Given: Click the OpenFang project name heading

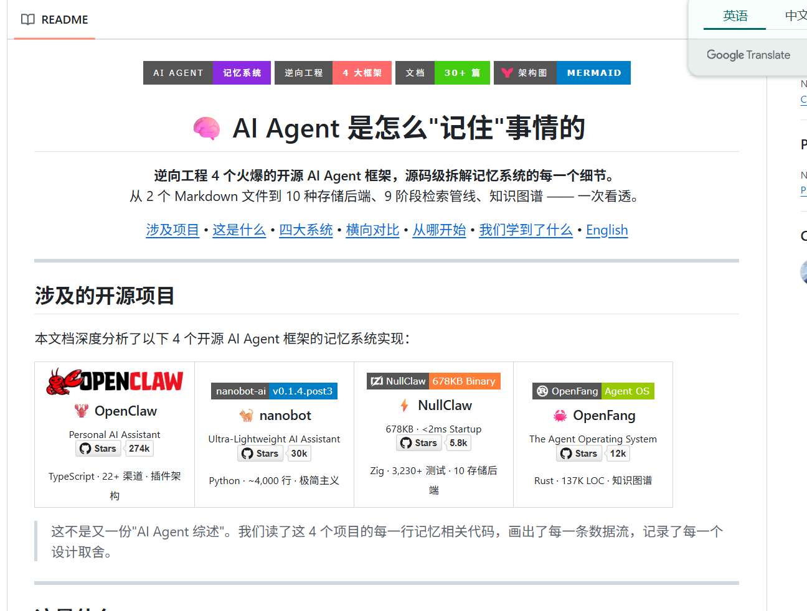Looking at the screenshot, I should (605, 415).
